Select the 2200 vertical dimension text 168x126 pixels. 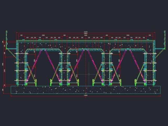click(x=5, y=71)
